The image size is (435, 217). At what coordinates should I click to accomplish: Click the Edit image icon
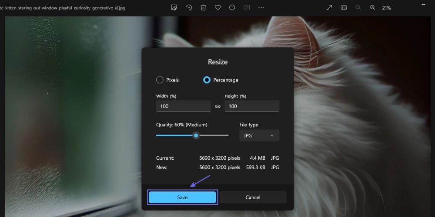(174, 7)
